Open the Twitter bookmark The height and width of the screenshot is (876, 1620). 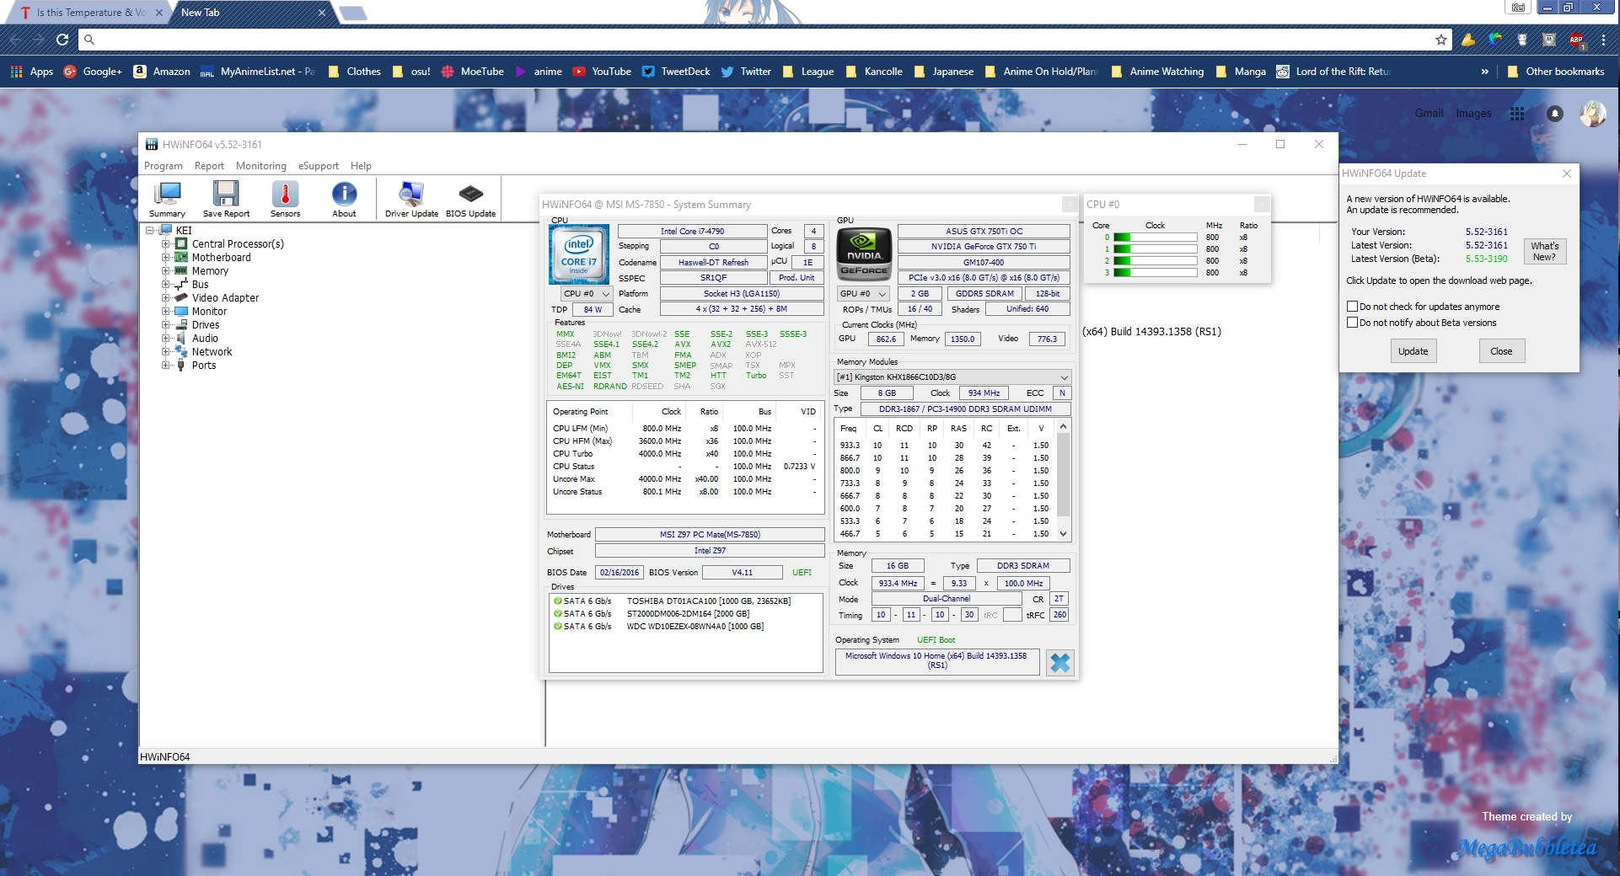click(x=746, y=72)
